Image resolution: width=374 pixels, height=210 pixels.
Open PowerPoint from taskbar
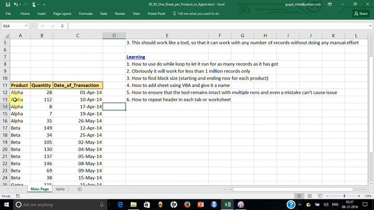[x=200, y=205]
